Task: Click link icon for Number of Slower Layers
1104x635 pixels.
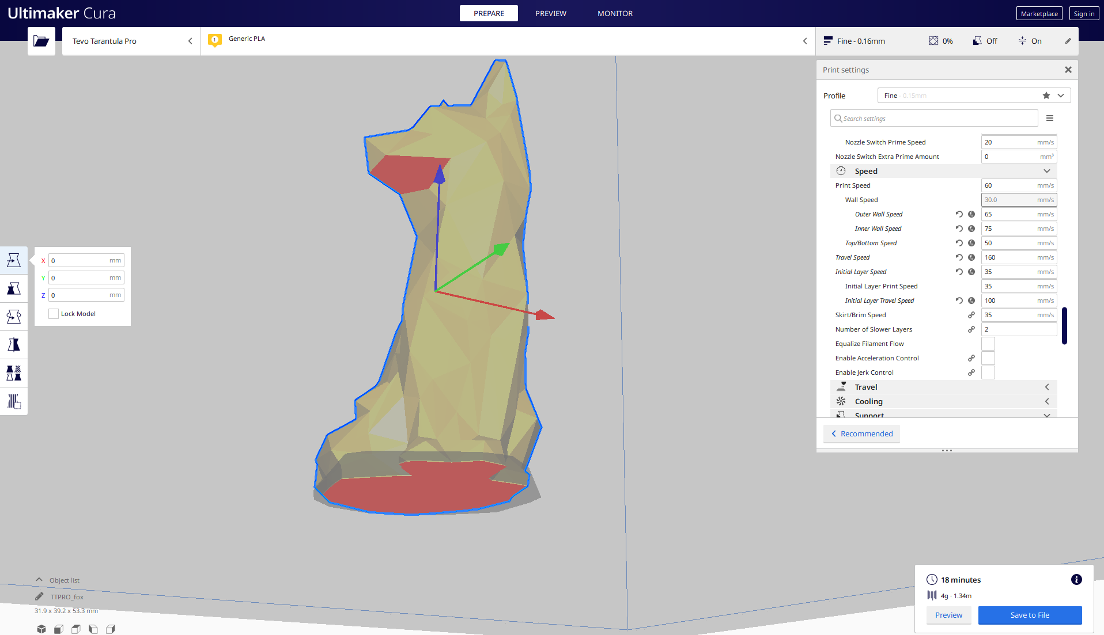Action: pos(971,329)
